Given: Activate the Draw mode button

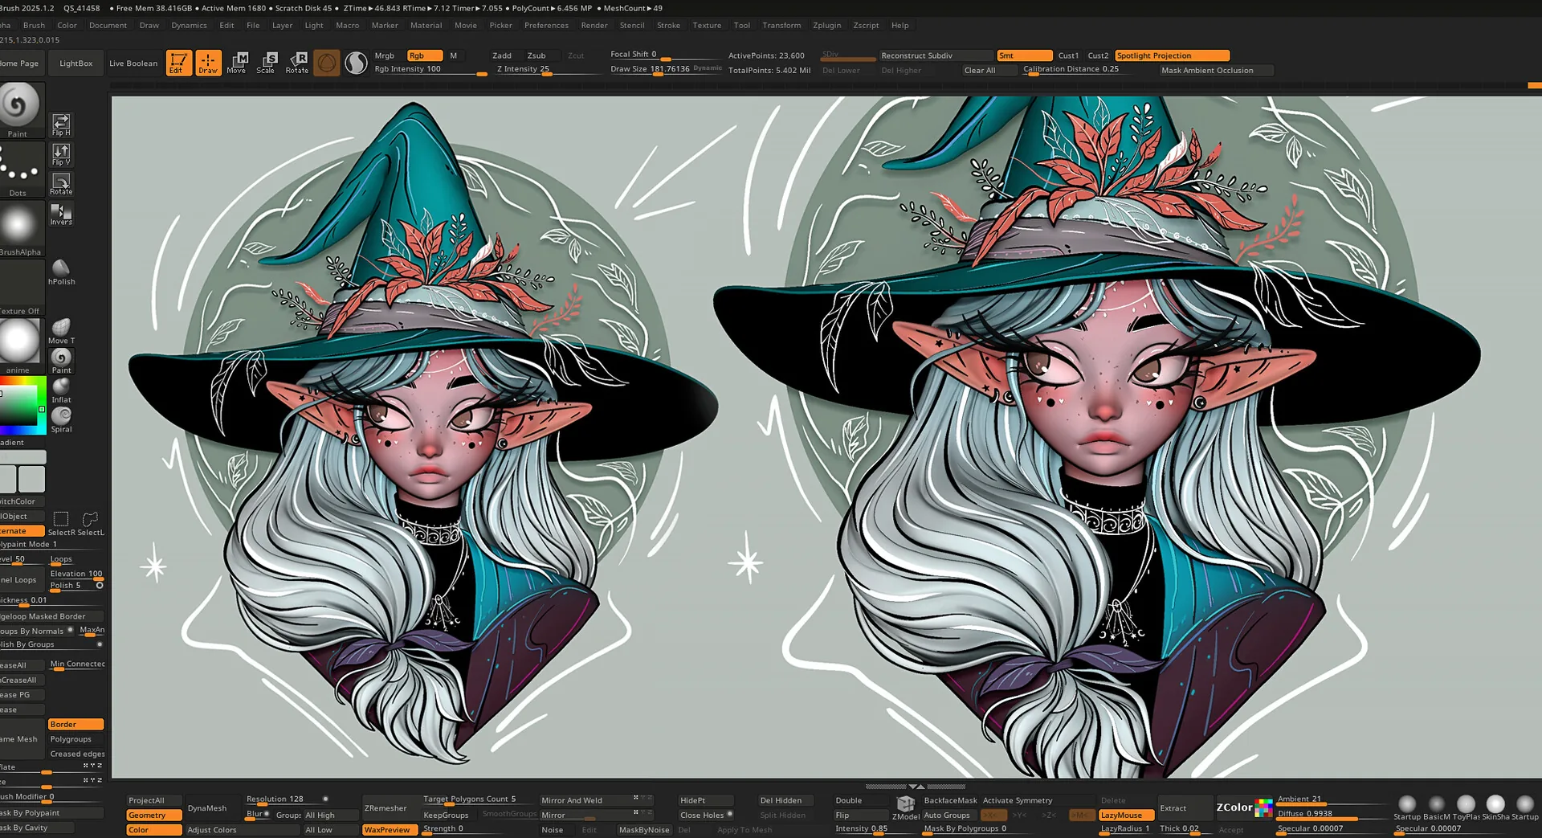Looking at the screenshot, I should [208, 63].
